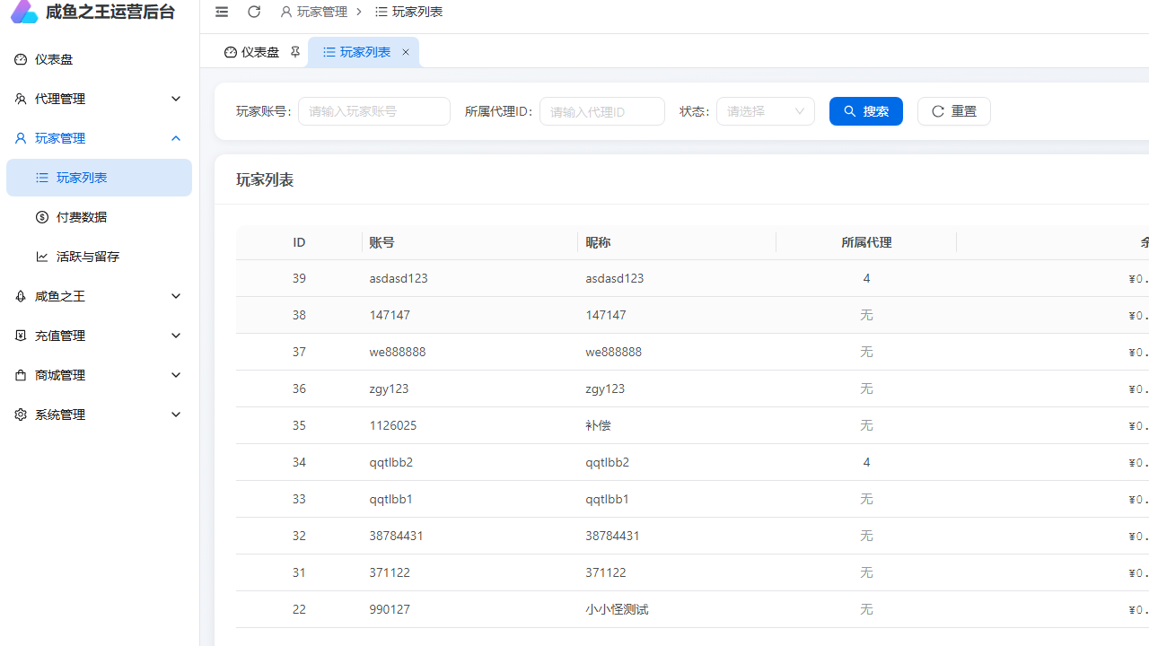
Task: Click the 重置 button
Action: [954, 111]
